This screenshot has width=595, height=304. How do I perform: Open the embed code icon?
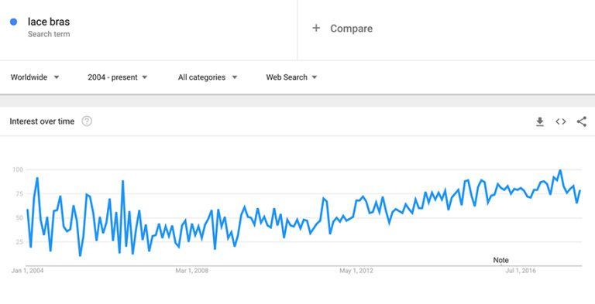pyautogui.click(x=560, y=121)
